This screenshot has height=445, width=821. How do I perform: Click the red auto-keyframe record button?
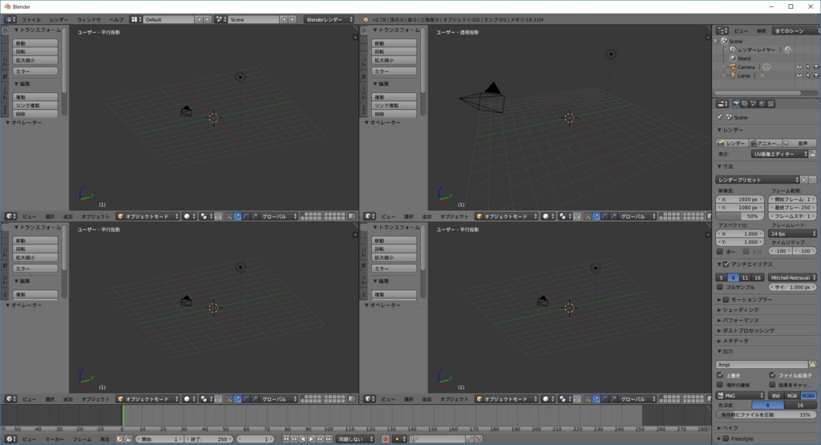[386, 439]
